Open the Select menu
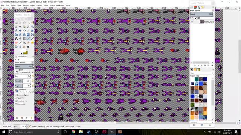 coord(13,5)
